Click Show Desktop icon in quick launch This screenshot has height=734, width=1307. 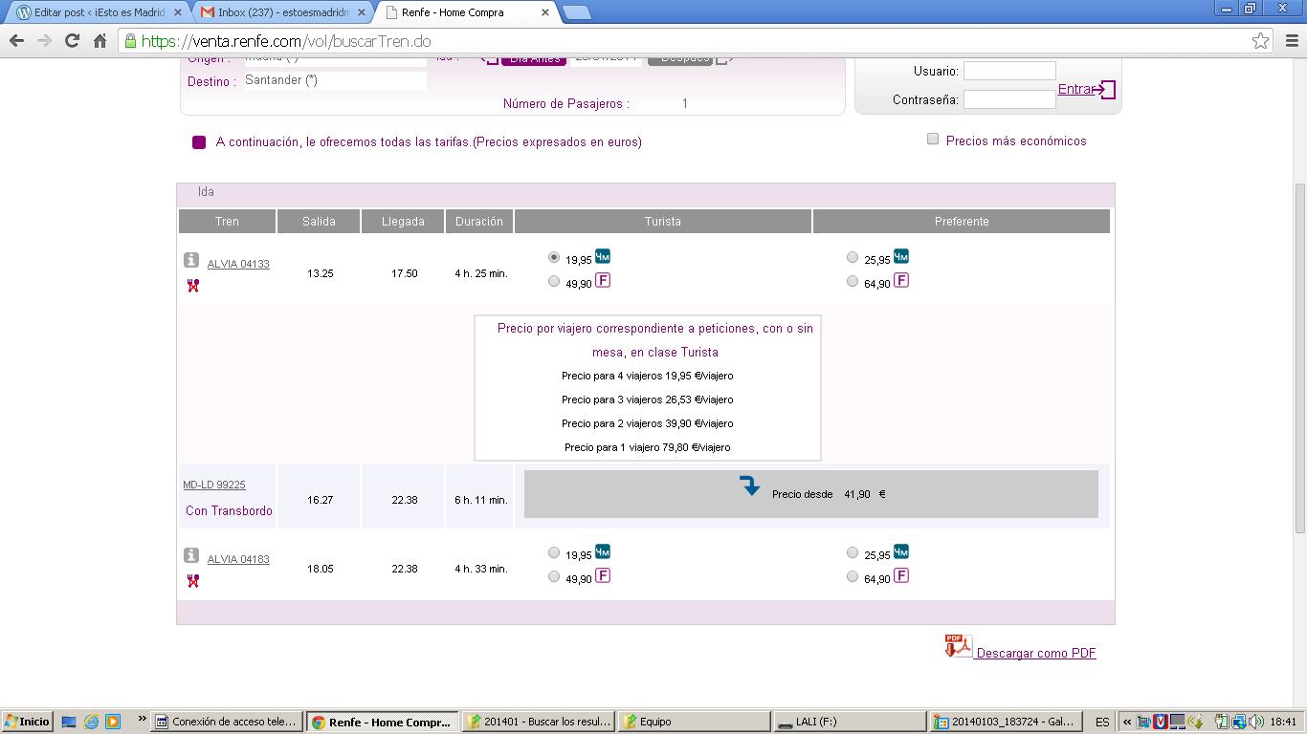pos(69,722)
